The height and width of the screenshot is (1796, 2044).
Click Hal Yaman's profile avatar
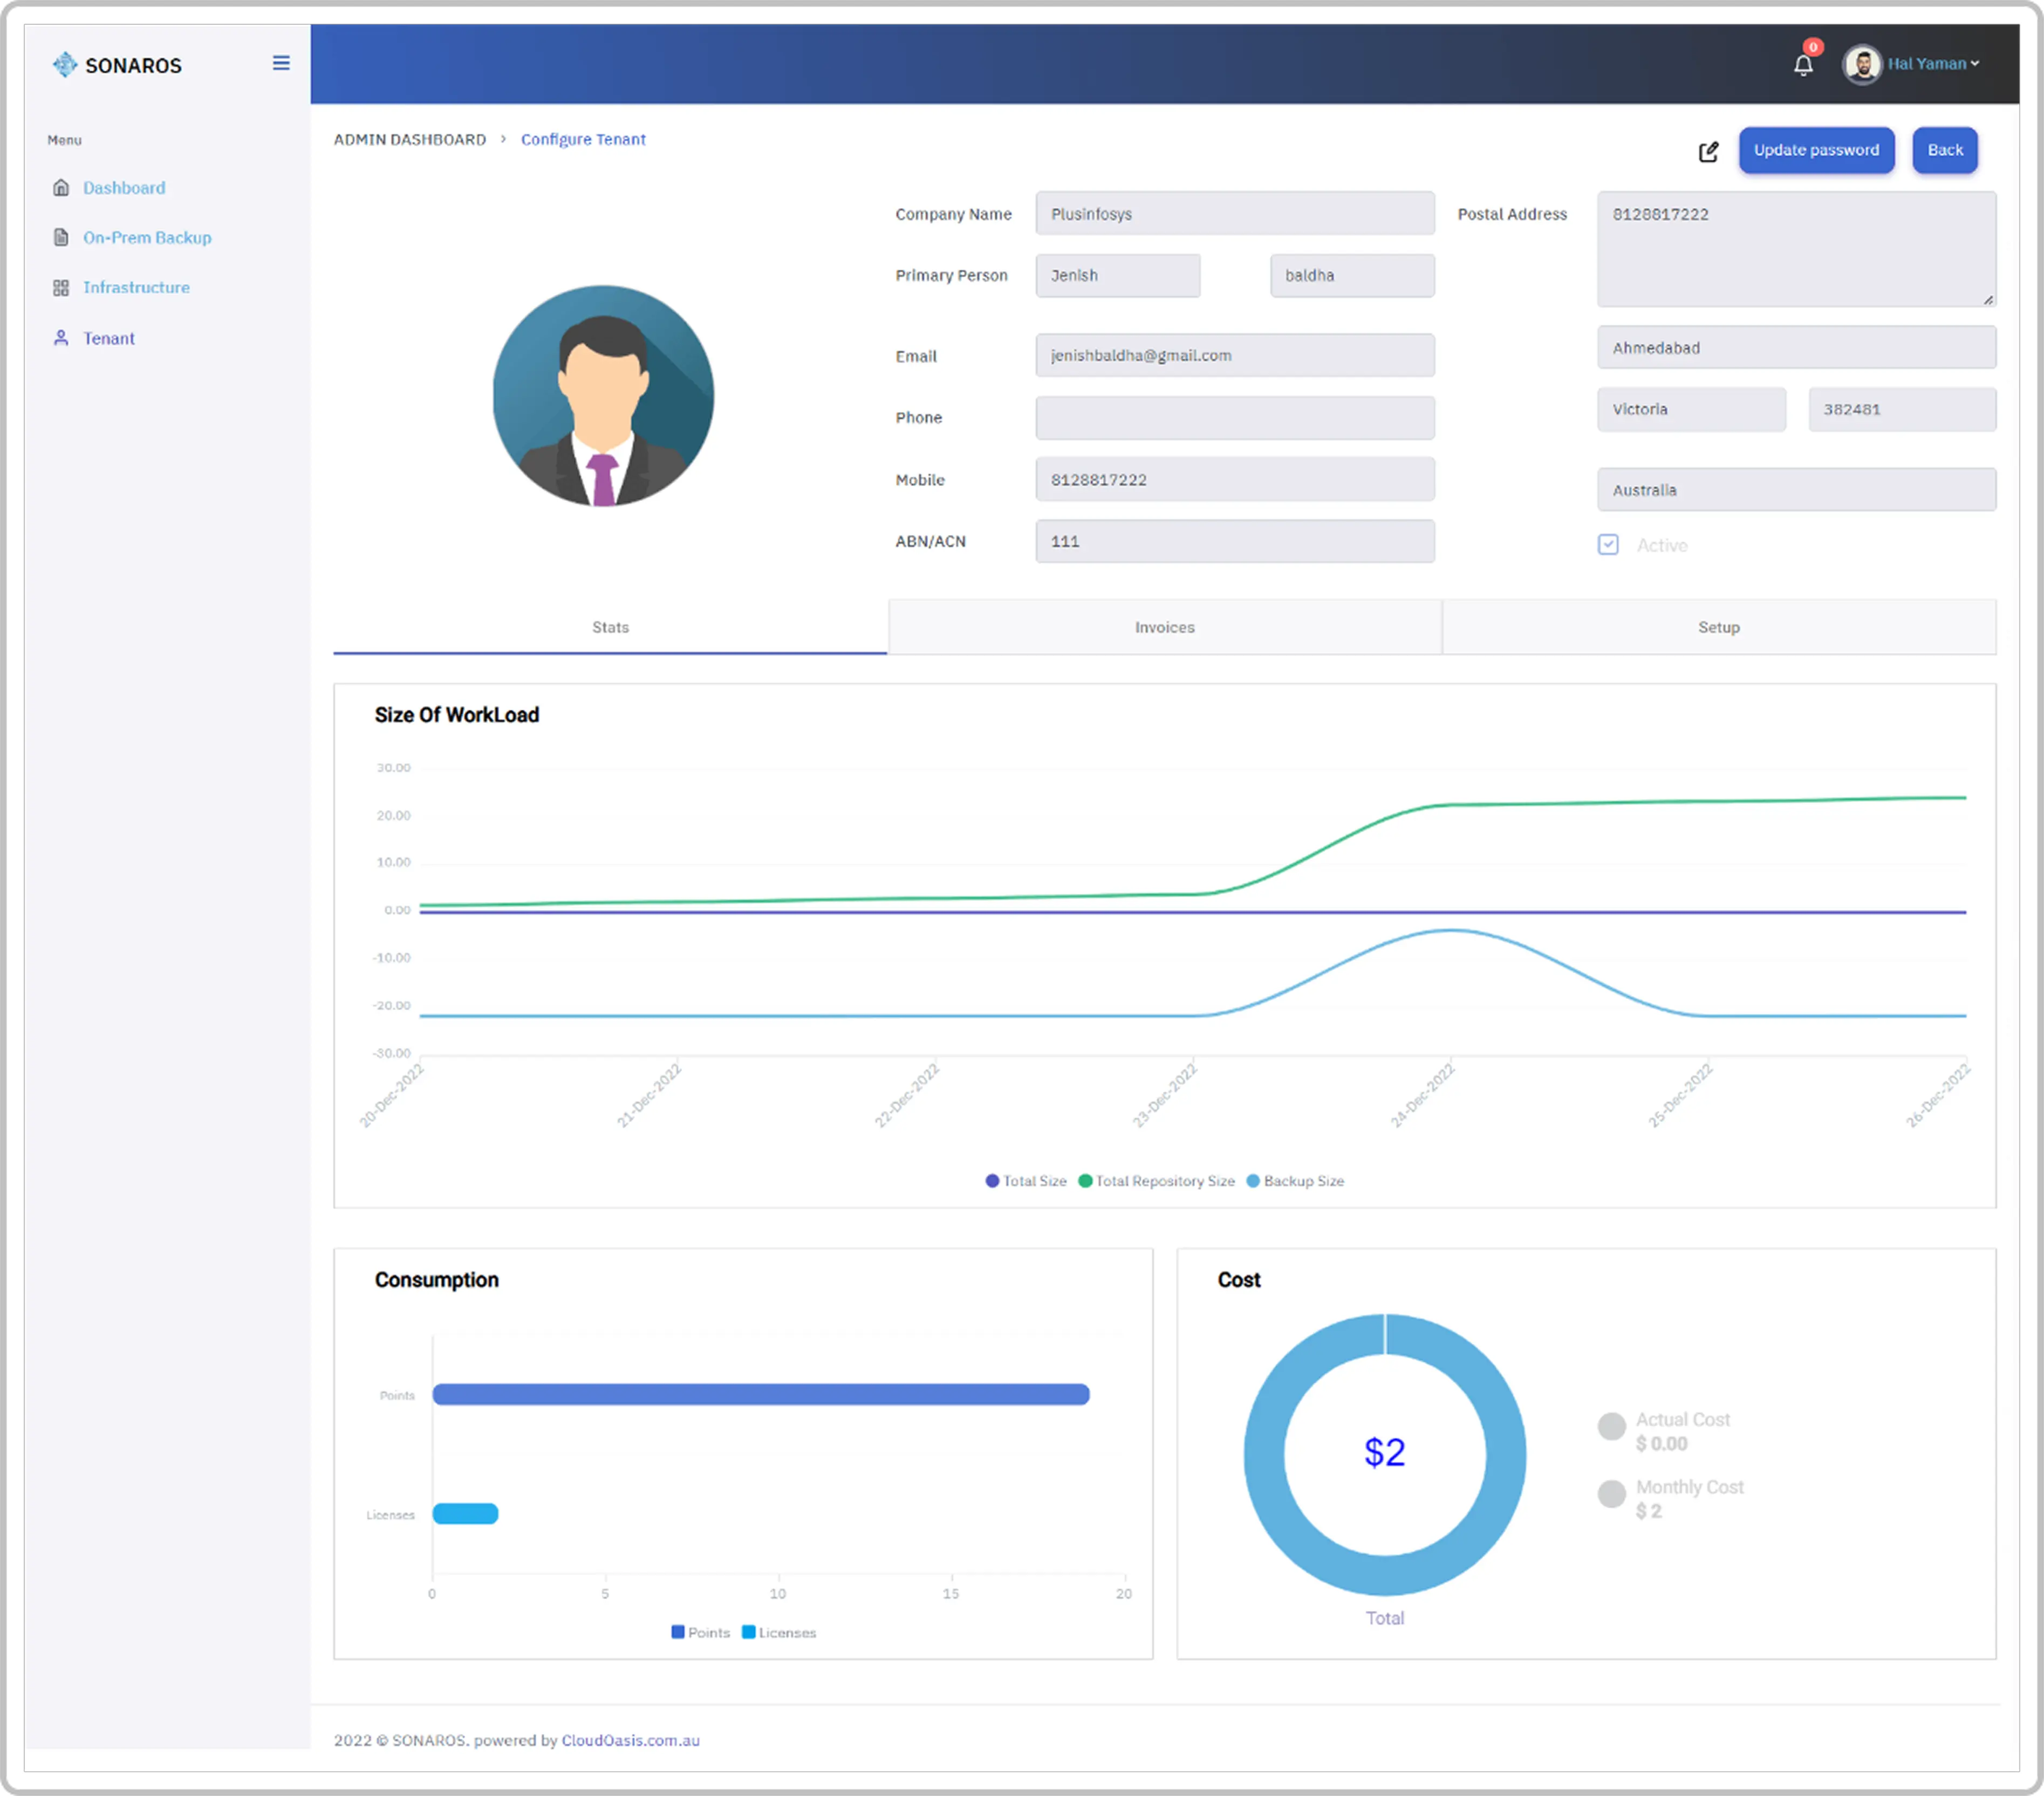(x=1862, y=64)
